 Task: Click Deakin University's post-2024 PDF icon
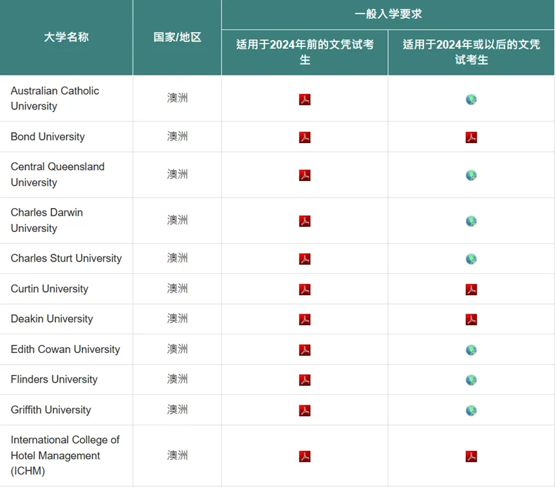tap(470, 319)
